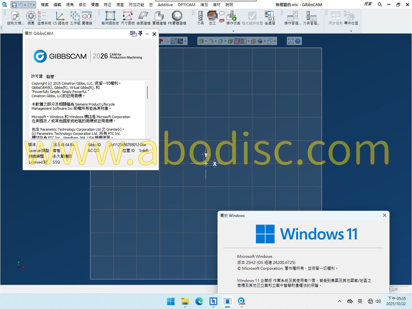This screenshot has height=309, width=412.
Task: Expand the arrow below 操作仿真
Action: click(x=233, y=31)
